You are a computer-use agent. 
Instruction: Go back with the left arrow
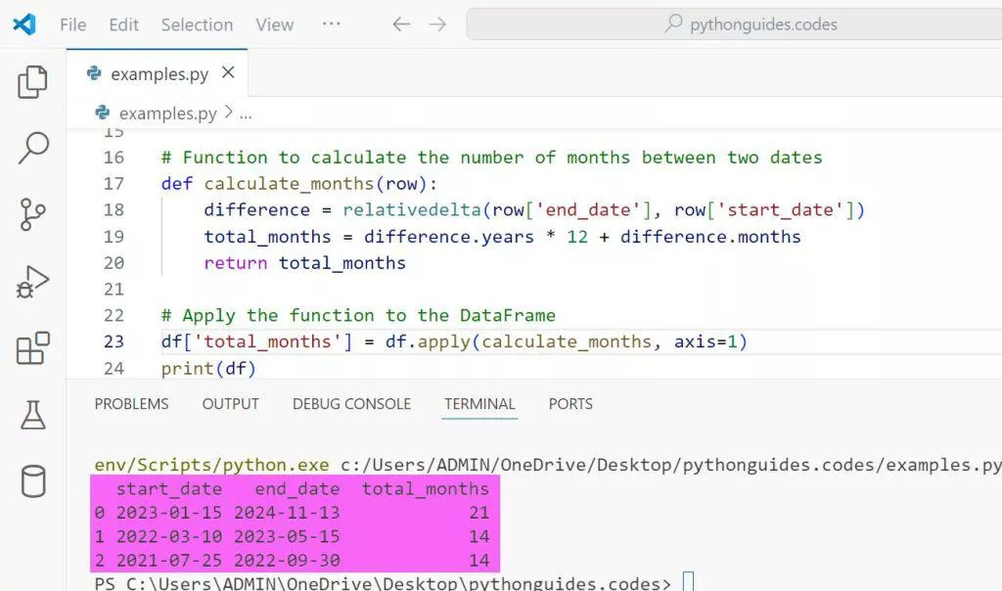coord(401,24)
